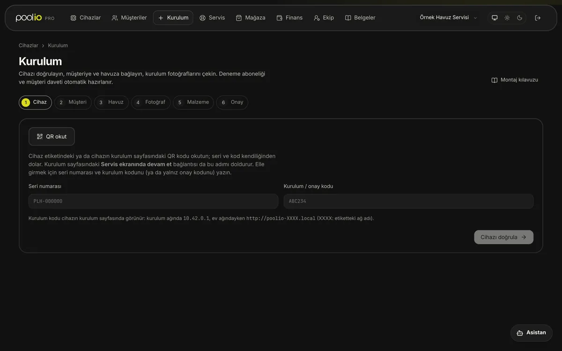Go to Müşteriler section
Image resolution: width=562 pixels, height=351 pixels.
click(x=129, y=18)
